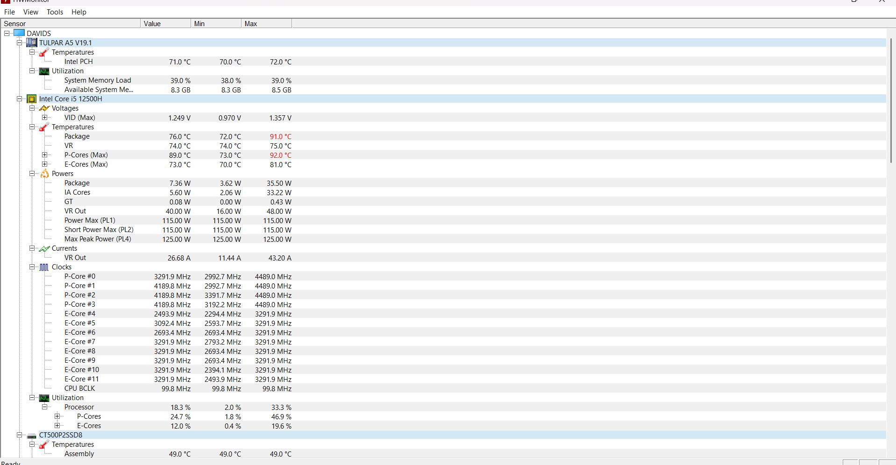Collapse the DAVIDS root node
This screenshot has width=896, height=465.
[7, 34]
